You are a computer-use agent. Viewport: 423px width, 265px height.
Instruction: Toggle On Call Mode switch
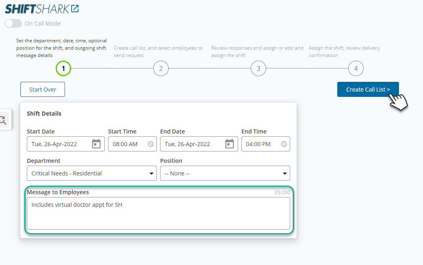(x=13, y=24)
